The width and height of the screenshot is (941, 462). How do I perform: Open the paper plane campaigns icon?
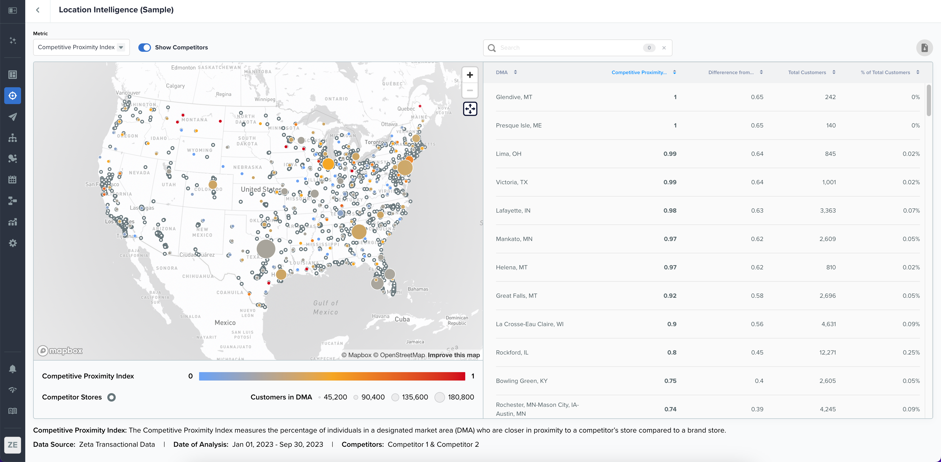[x=12, y=117]
